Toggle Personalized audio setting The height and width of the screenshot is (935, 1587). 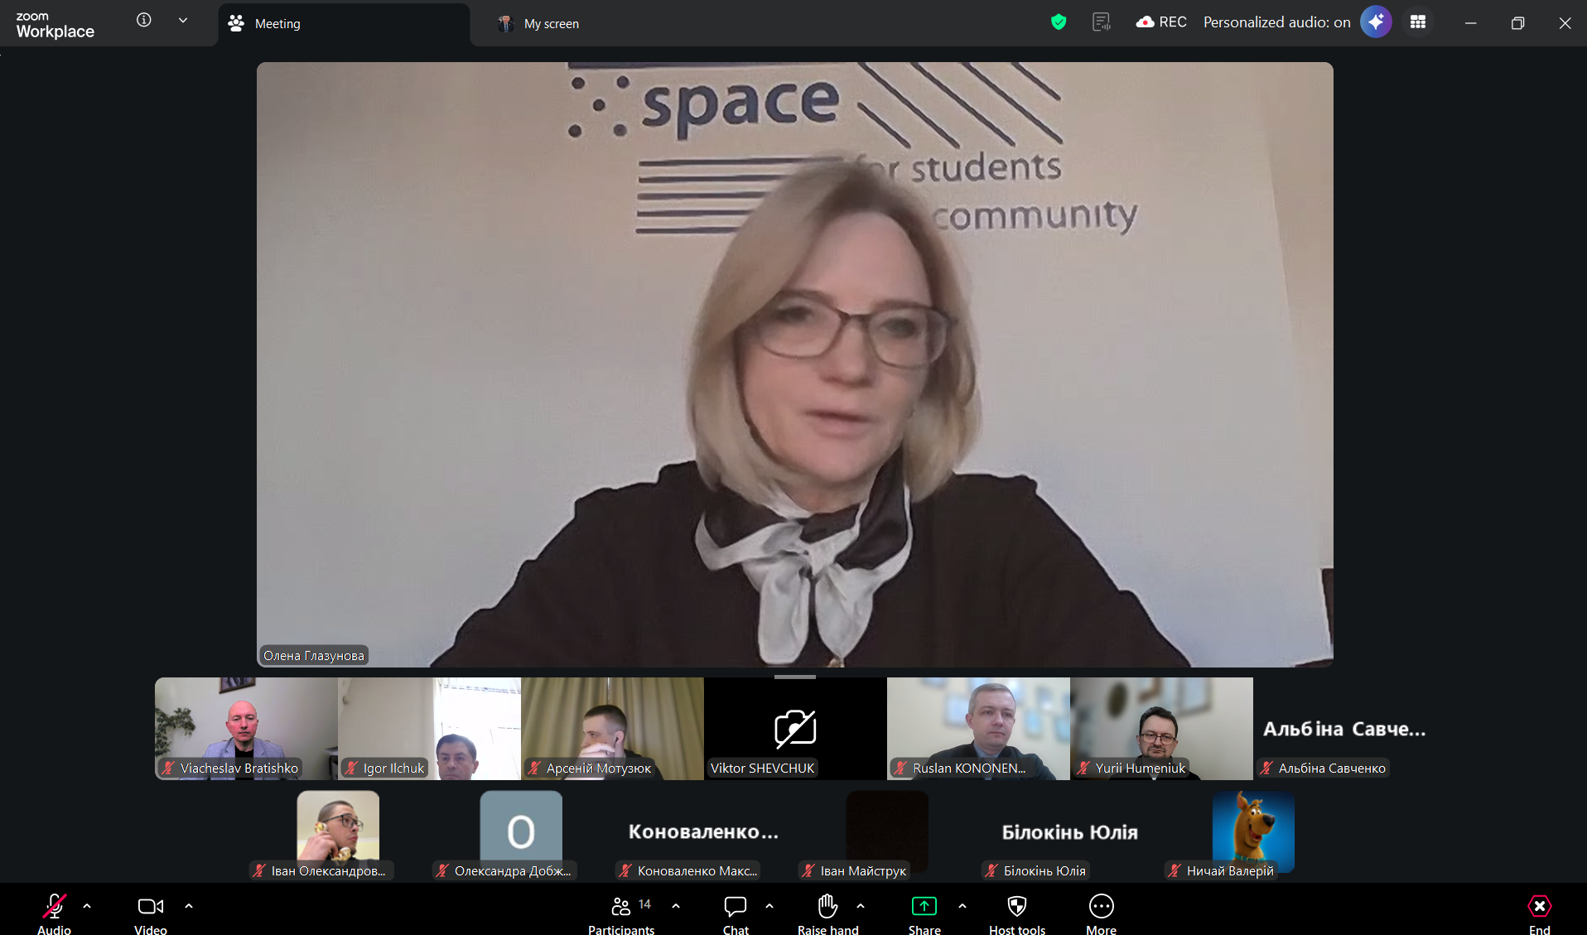1276,22
